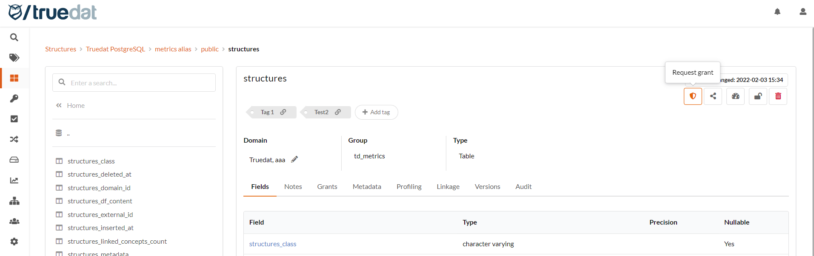Open settings gear in sidebar
Viewport: 814px width, 256px height.
pyautogui.click(x=14, y=242)
